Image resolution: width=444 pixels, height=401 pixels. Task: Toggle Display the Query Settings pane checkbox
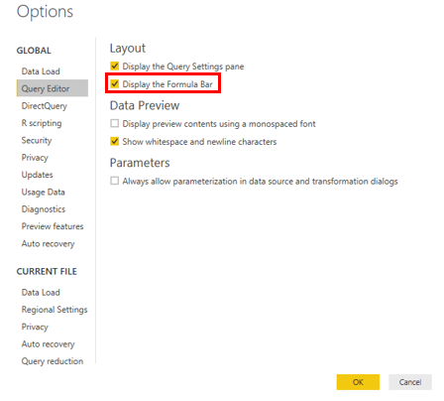click(x=115, y=66)
